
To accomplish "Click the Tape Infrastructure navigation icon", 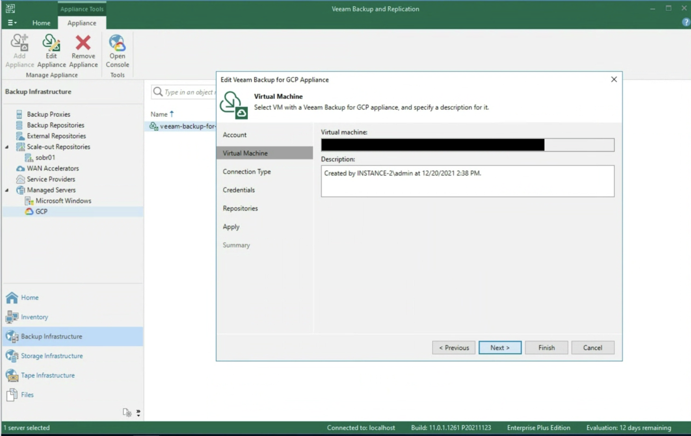I will 12,375.
